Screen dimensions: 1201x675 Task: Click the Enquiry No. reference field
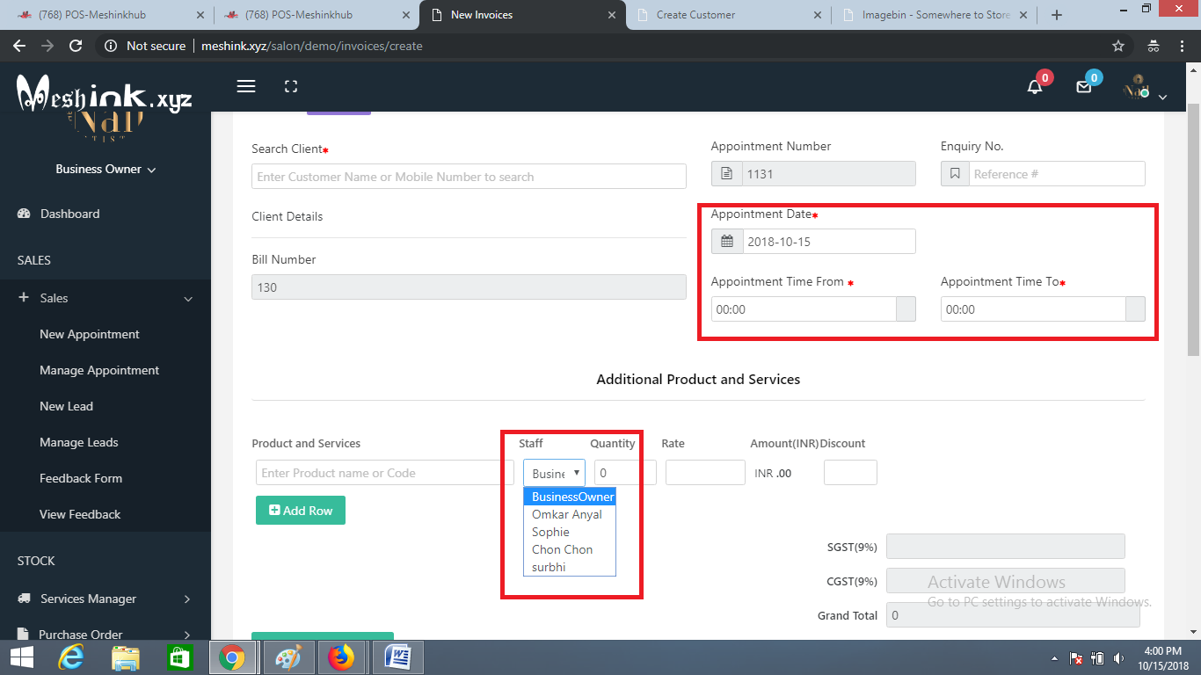(x=1057, y=174)
